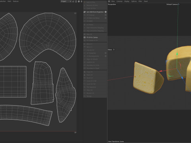
Task: Click the Copy UV icon
Action: [x=84, y=72]
